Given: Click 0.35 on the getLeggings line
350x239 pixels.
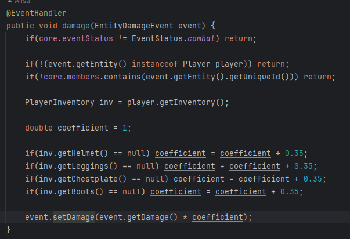Looking at the screenshot, I should pos(304,166).
